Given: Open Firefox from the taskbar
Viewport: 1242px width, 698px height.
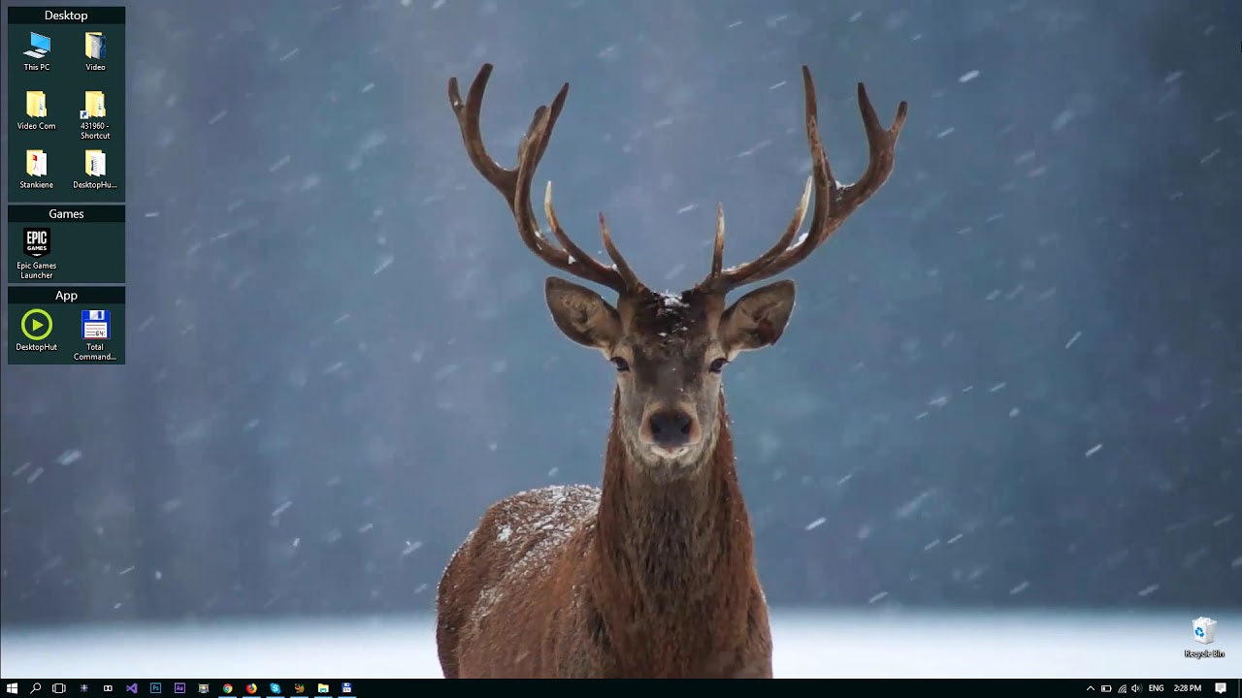Looking at the screenshot, I should point(251,688).
